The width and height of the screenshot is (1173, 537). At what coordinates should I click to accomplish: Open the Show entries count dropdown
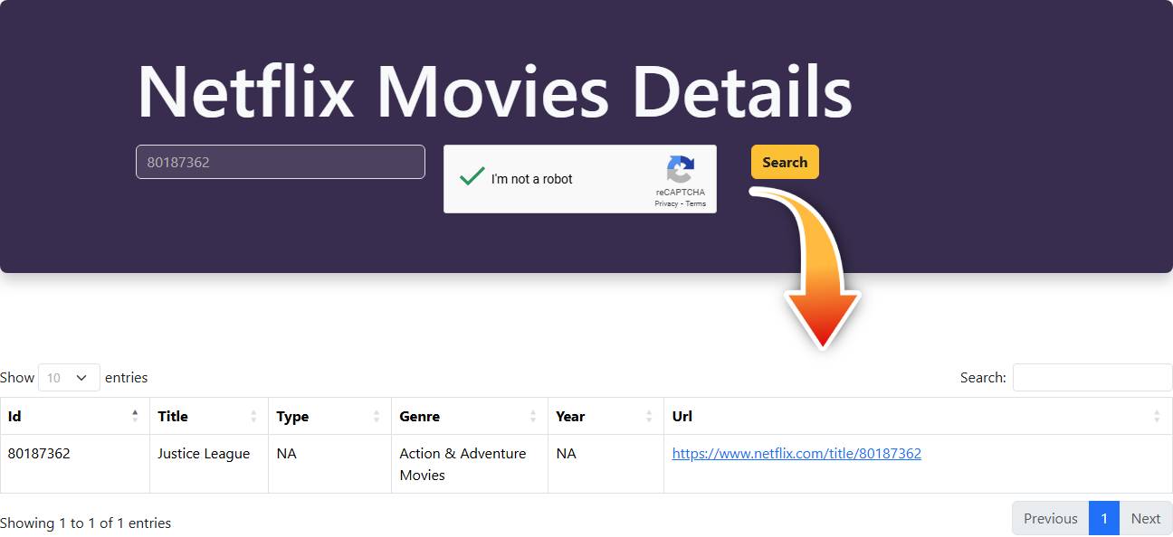click(x=69, y=378)
